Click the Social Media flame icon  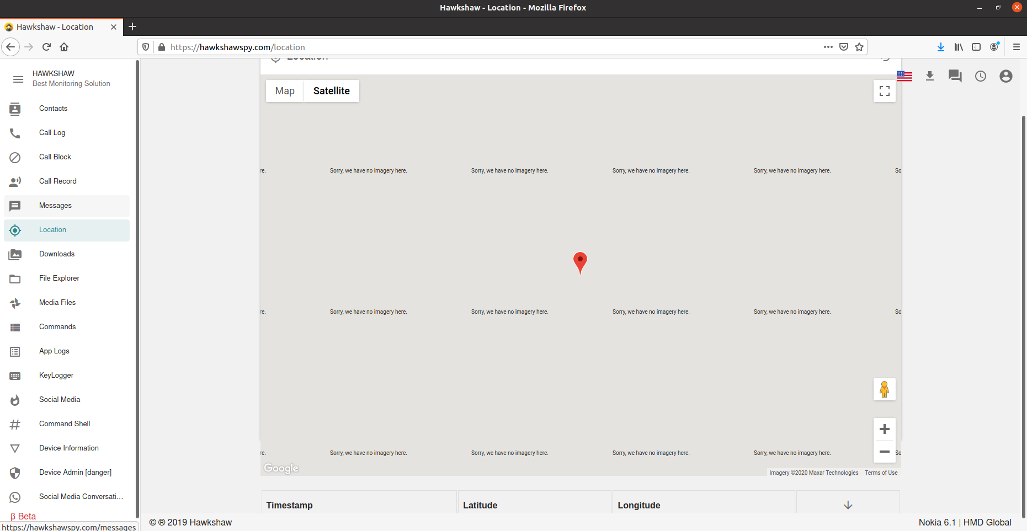pyautogui.click(x=15, y=400)
